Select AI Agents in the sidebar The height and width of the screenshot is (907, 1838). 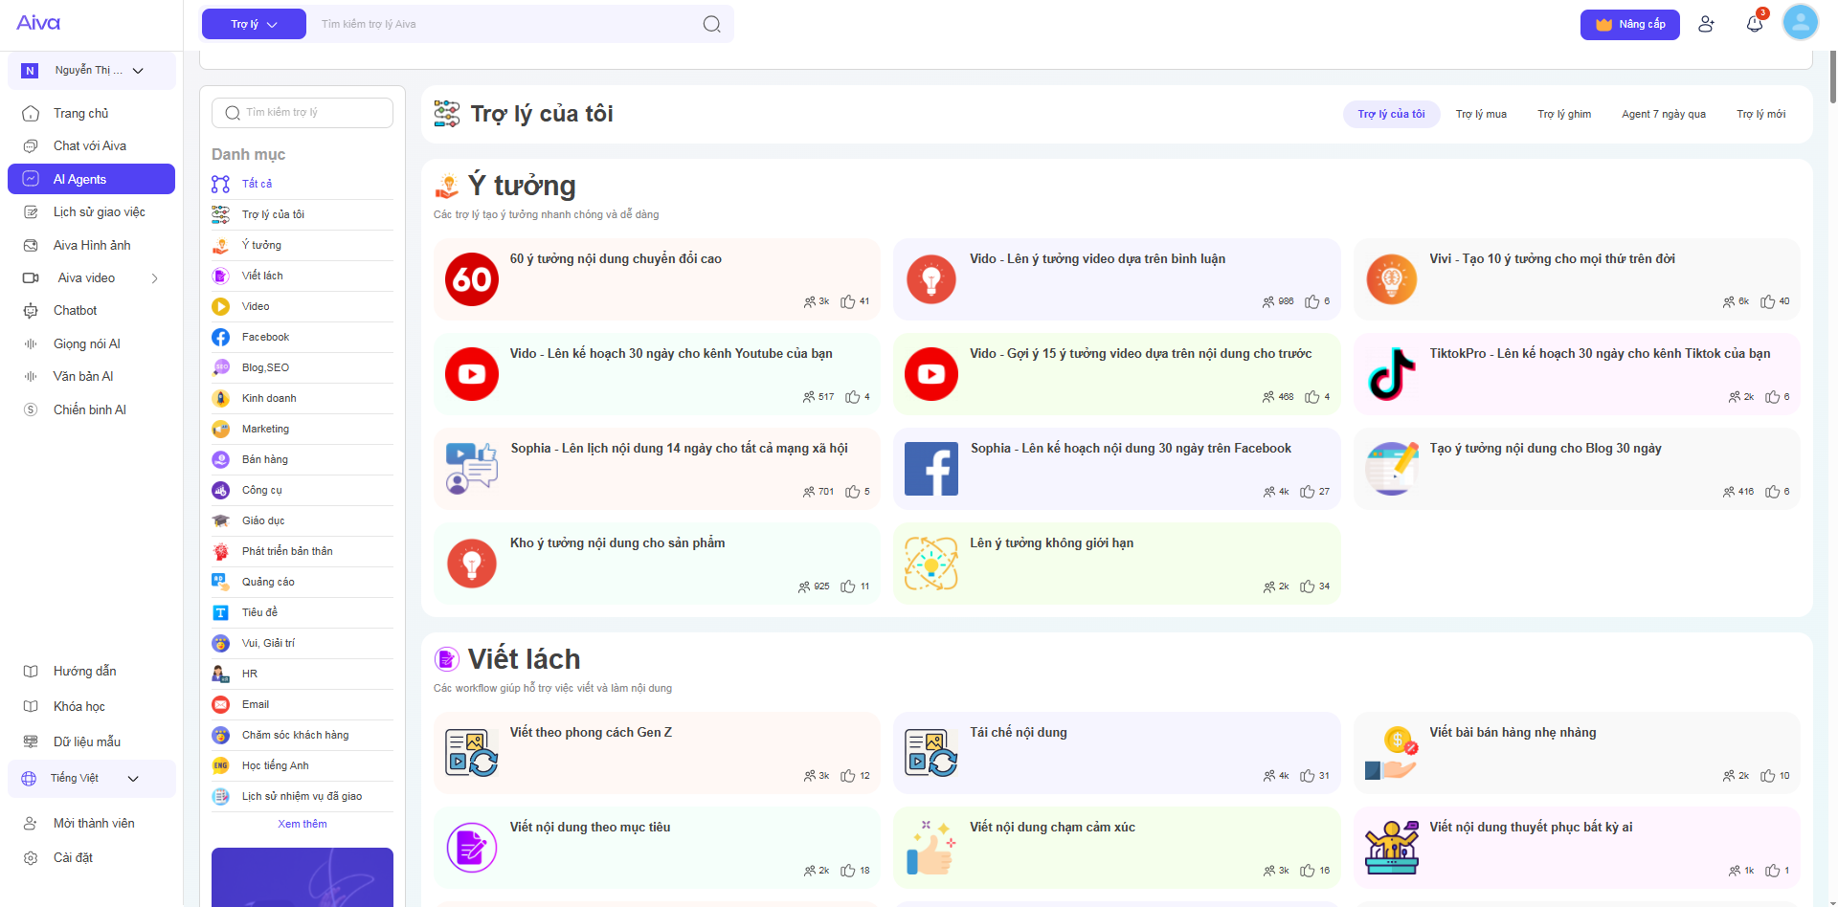(x=92, y=179)
